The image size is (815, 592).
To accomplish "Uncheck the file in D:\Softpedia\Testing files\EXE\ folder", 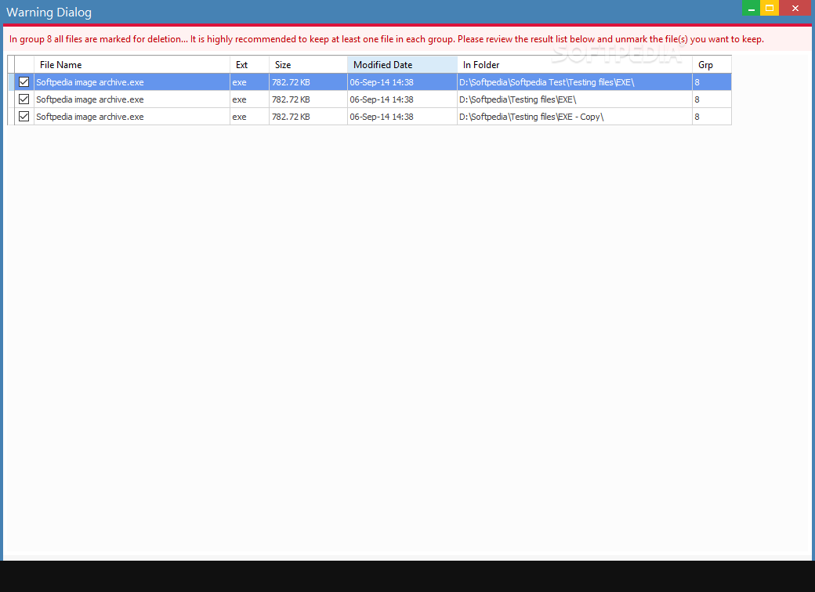I will [24, 99].
